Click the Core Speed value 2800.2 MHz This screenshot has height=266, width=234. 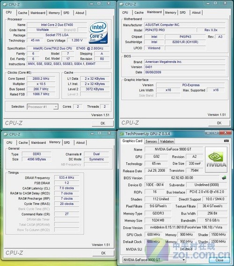(41, 79)
